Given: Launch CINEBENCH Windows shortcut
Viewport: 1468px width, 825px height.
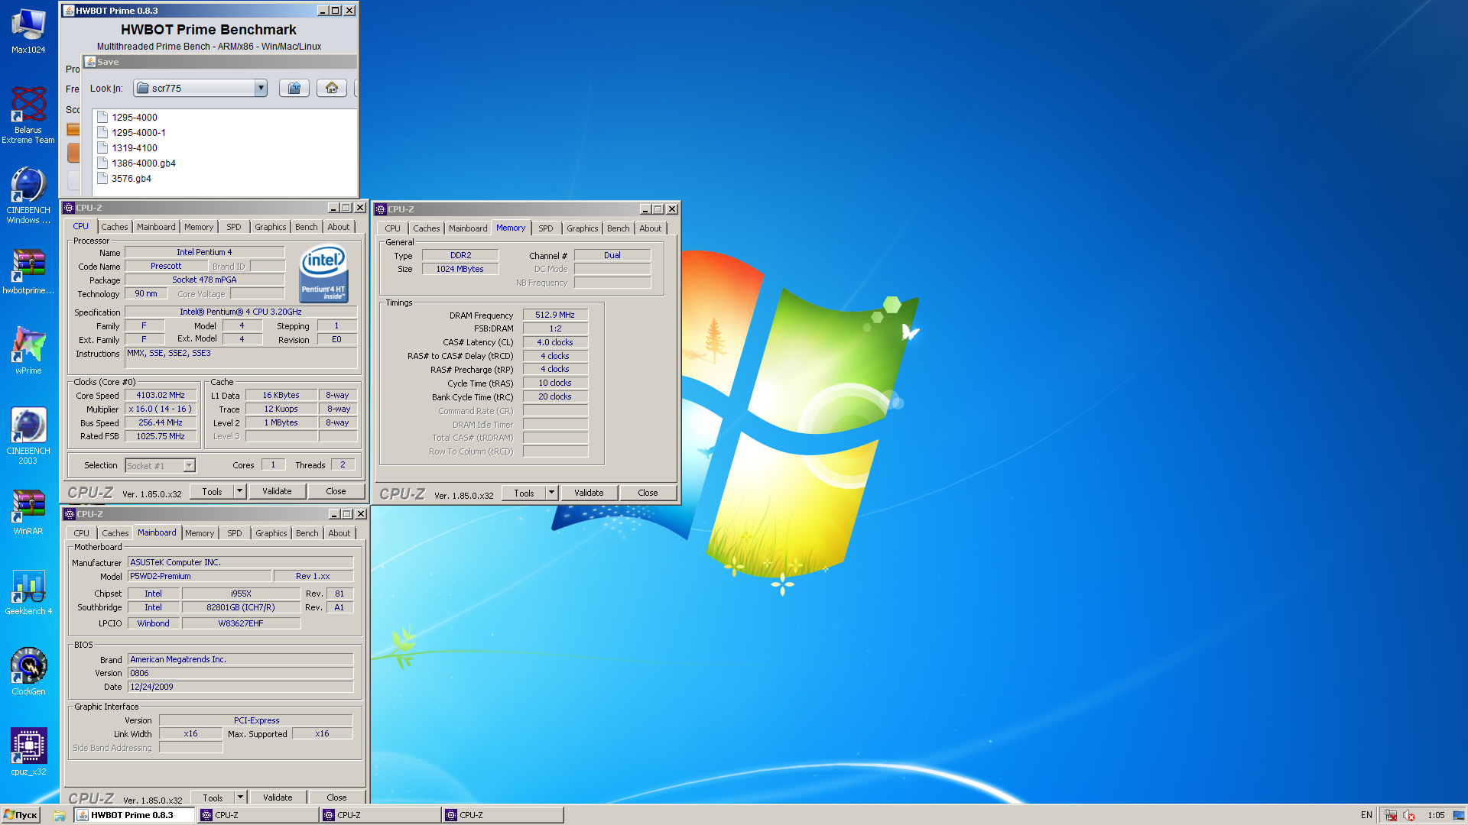Looking at the screenshot, I should [x=28, y=196].
